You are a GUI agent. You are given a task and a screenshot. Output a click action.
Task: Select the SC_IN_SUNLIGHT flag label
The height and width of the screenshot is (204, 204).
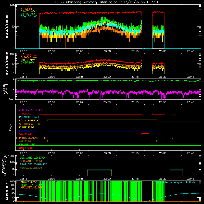click(29, 120)
